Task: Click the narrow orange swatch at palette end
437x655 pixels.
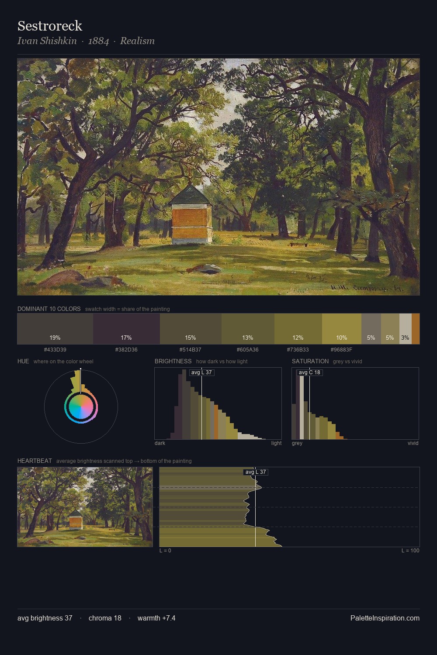Action: point(416,329)
